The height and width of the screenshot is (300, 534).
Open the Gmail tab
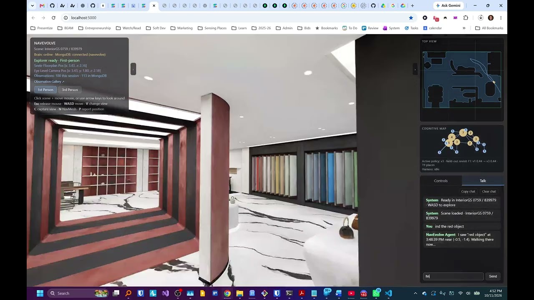point(42,6)
